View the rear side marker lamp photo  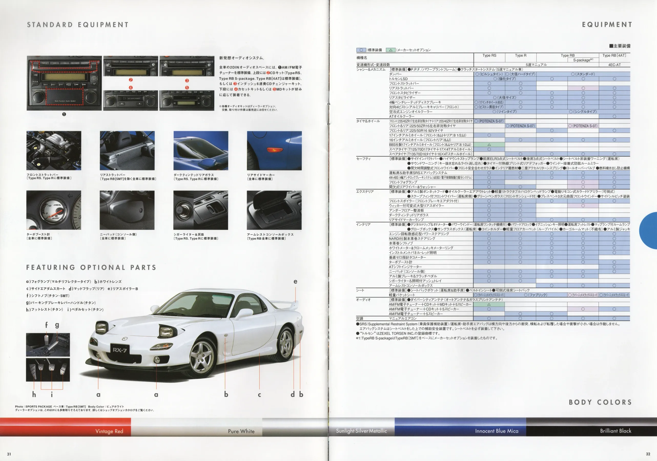click(274, 151)
